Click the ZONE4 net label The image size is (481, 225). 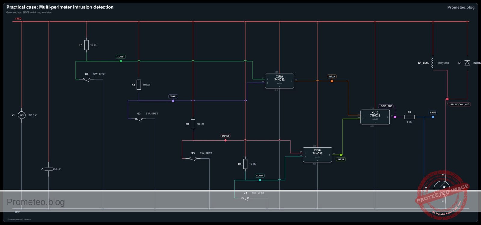pyautogui.click(x=260, y=175)
